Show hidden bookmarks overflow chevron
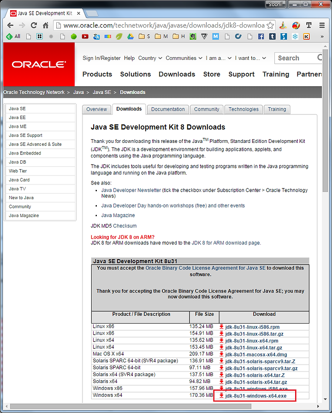 [322, 36]
